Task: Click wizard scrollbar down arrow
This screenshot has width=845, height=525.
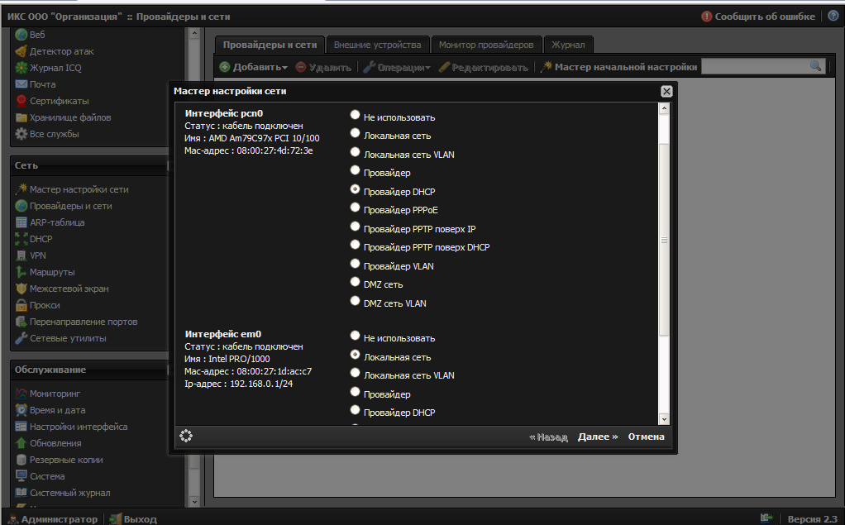Action: [x=664, y=419]
